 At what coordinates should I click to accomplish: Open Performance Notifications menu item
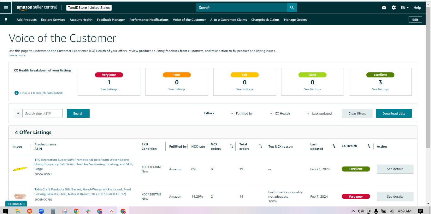tap(149, 20)
